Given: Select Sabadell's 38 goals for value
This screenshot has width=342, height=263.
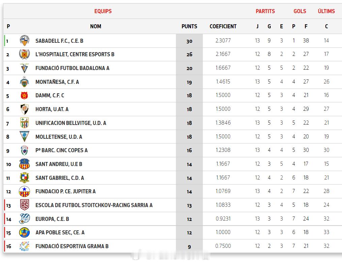Looking at the screenshot, I should click(x=306, y=40).
